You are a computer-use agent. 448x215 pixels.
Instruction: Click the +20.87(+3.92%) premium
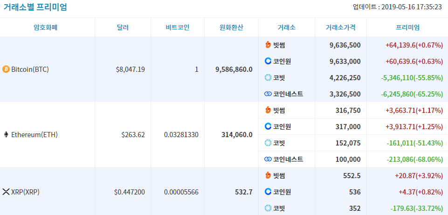[x=419, y=176]
